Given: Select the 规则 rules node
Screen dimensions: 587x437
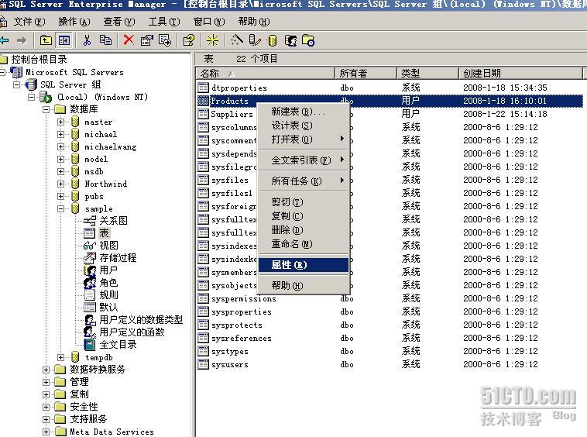Looking at the screenshot, I should (108, 294).
